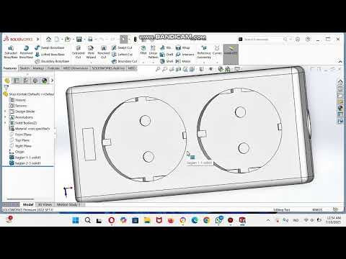Click the Print icon

click(x=90, y=39)
